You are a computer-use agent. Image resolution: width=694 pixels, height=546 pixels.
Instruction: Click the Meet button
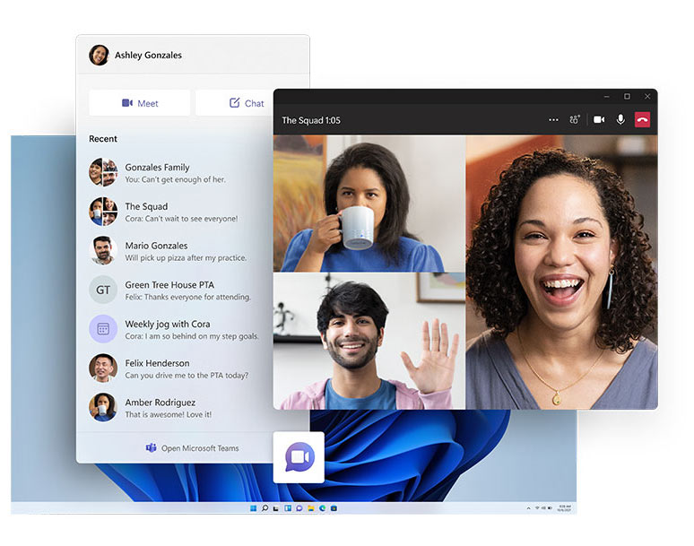[140, 103]
